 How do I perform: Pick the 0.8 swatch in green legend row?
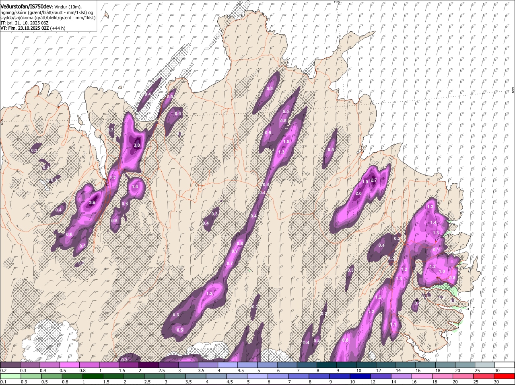(x=72, y=376)
